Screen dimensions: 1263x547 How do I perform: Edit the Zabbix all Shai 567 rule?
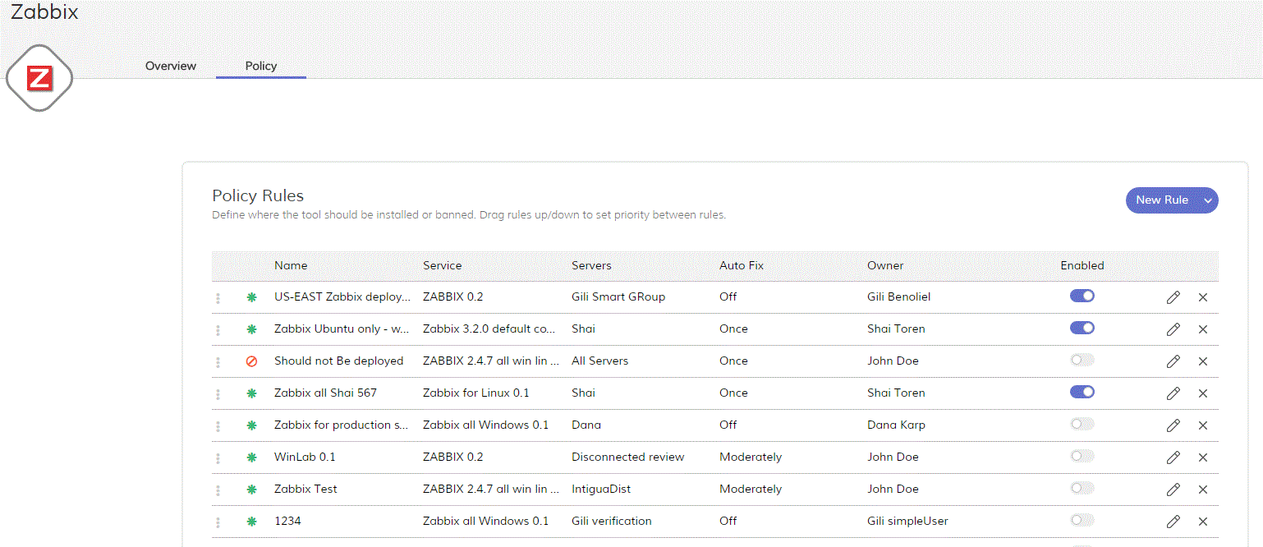tap(1173, 393)
